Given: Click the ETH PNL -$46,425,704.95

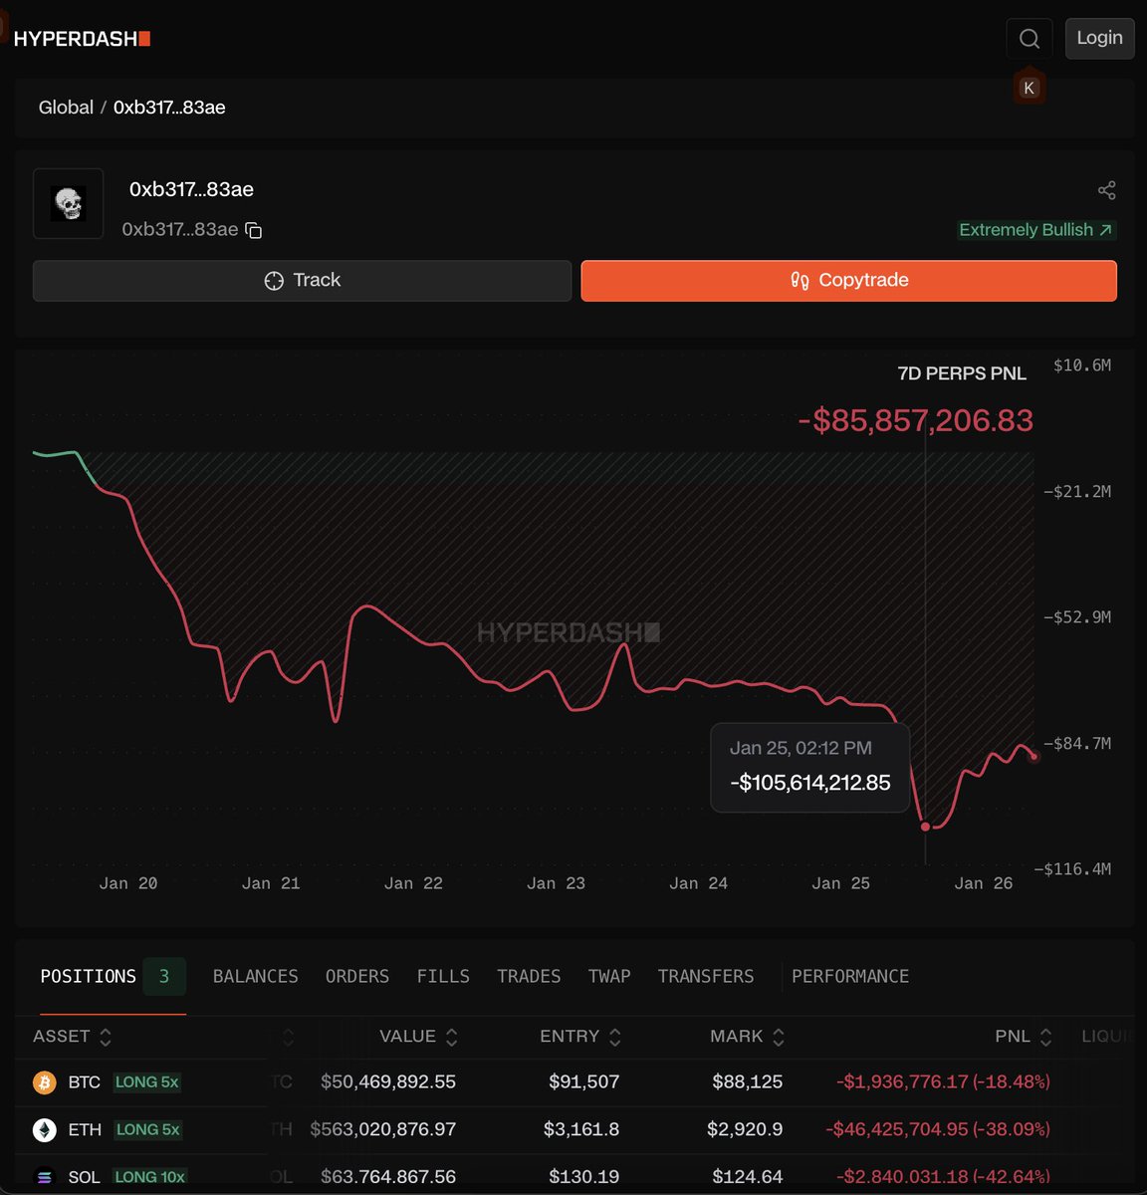Looking at the screenshot, I should (897, 1129).
